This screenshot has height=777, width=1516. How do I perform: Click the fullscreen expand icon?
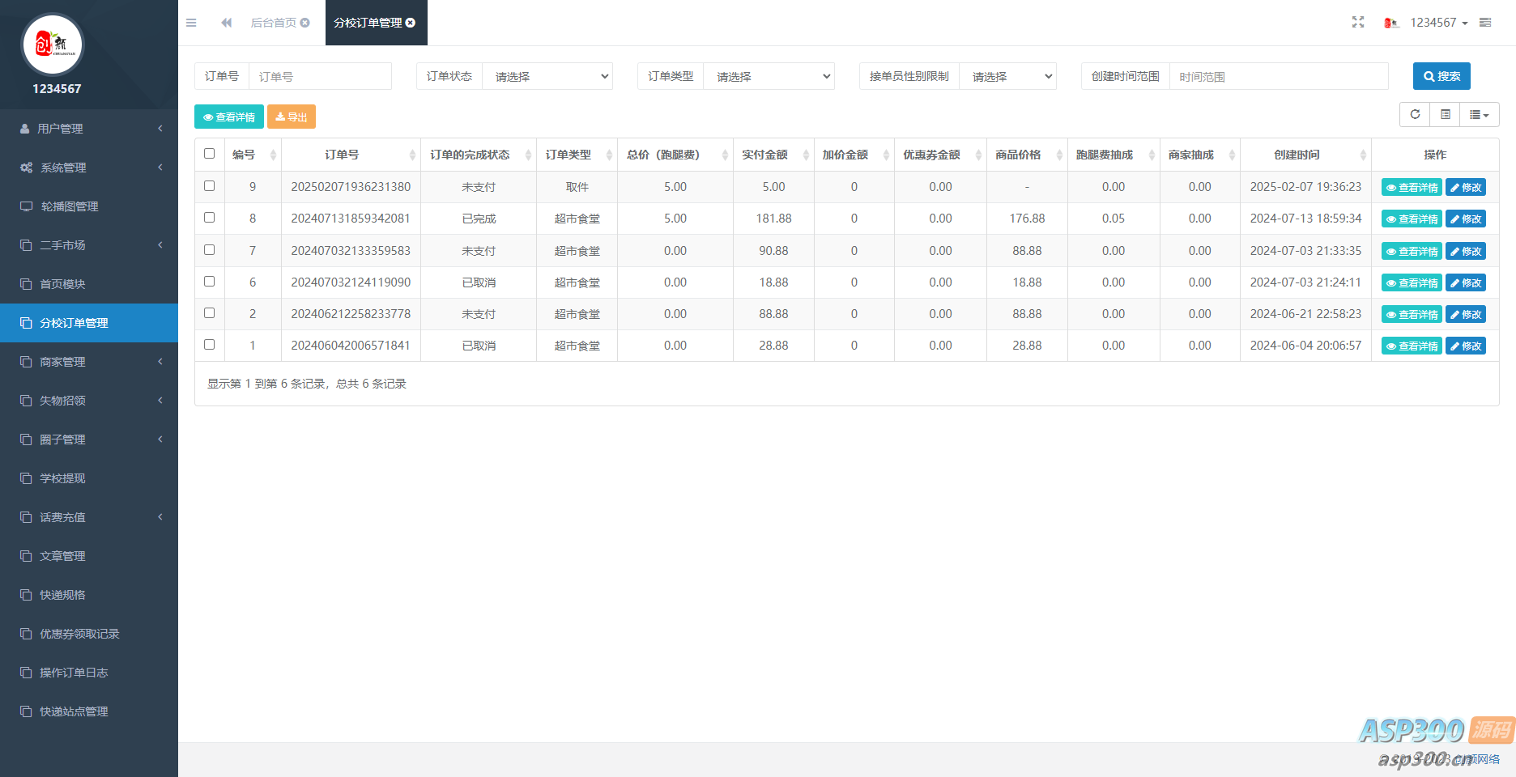tap(1358, 23)
